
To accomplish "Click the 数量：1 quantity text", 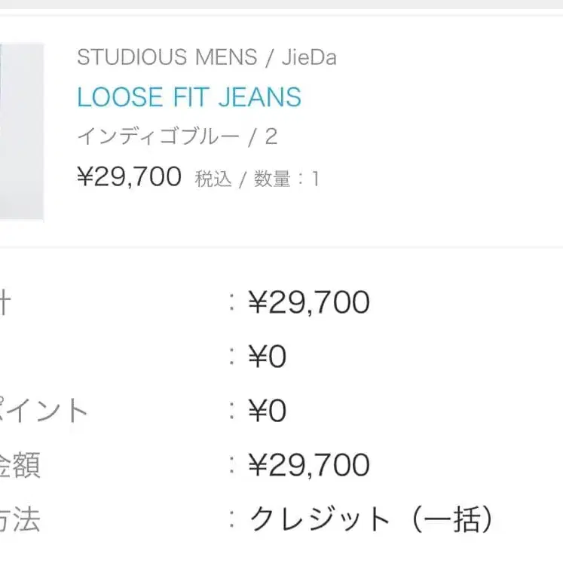I will [286, 179].
